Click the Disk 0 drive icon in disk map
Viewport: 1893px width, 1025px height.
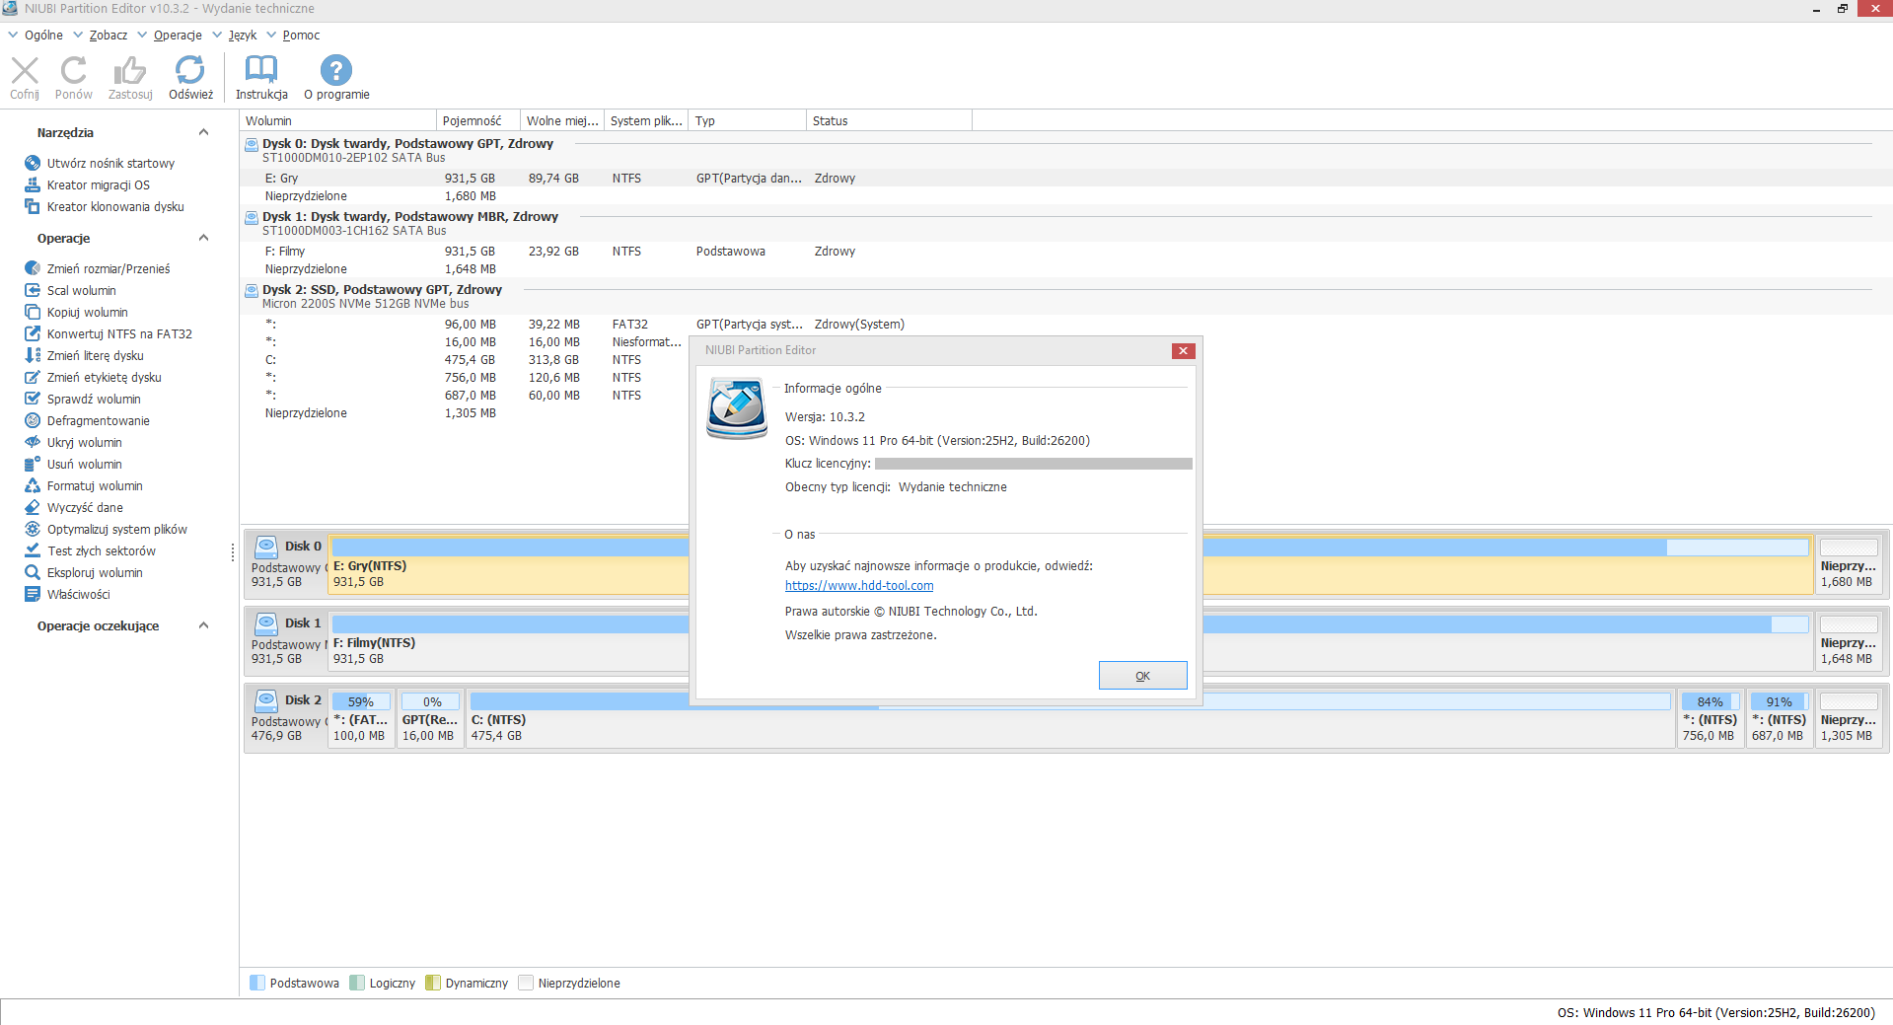266,547
